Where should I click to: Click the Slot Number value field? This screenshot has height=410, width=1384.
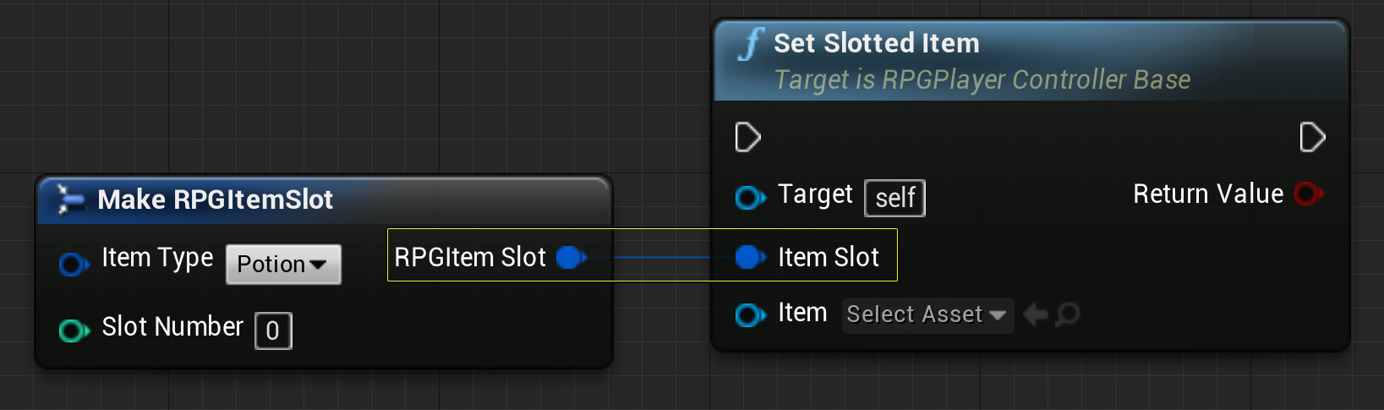(273, 331)
